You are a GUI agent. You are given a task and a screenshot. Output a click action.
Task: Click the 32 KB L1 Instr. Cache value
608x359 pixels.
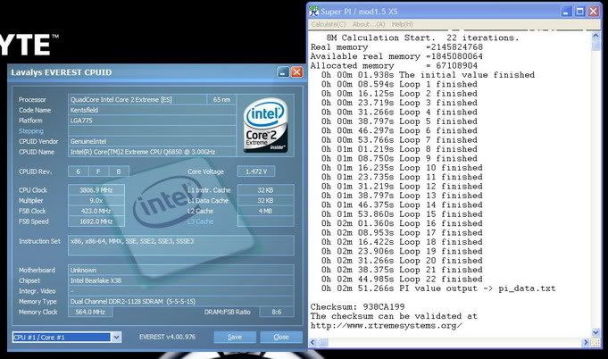[x=266, y=190]
